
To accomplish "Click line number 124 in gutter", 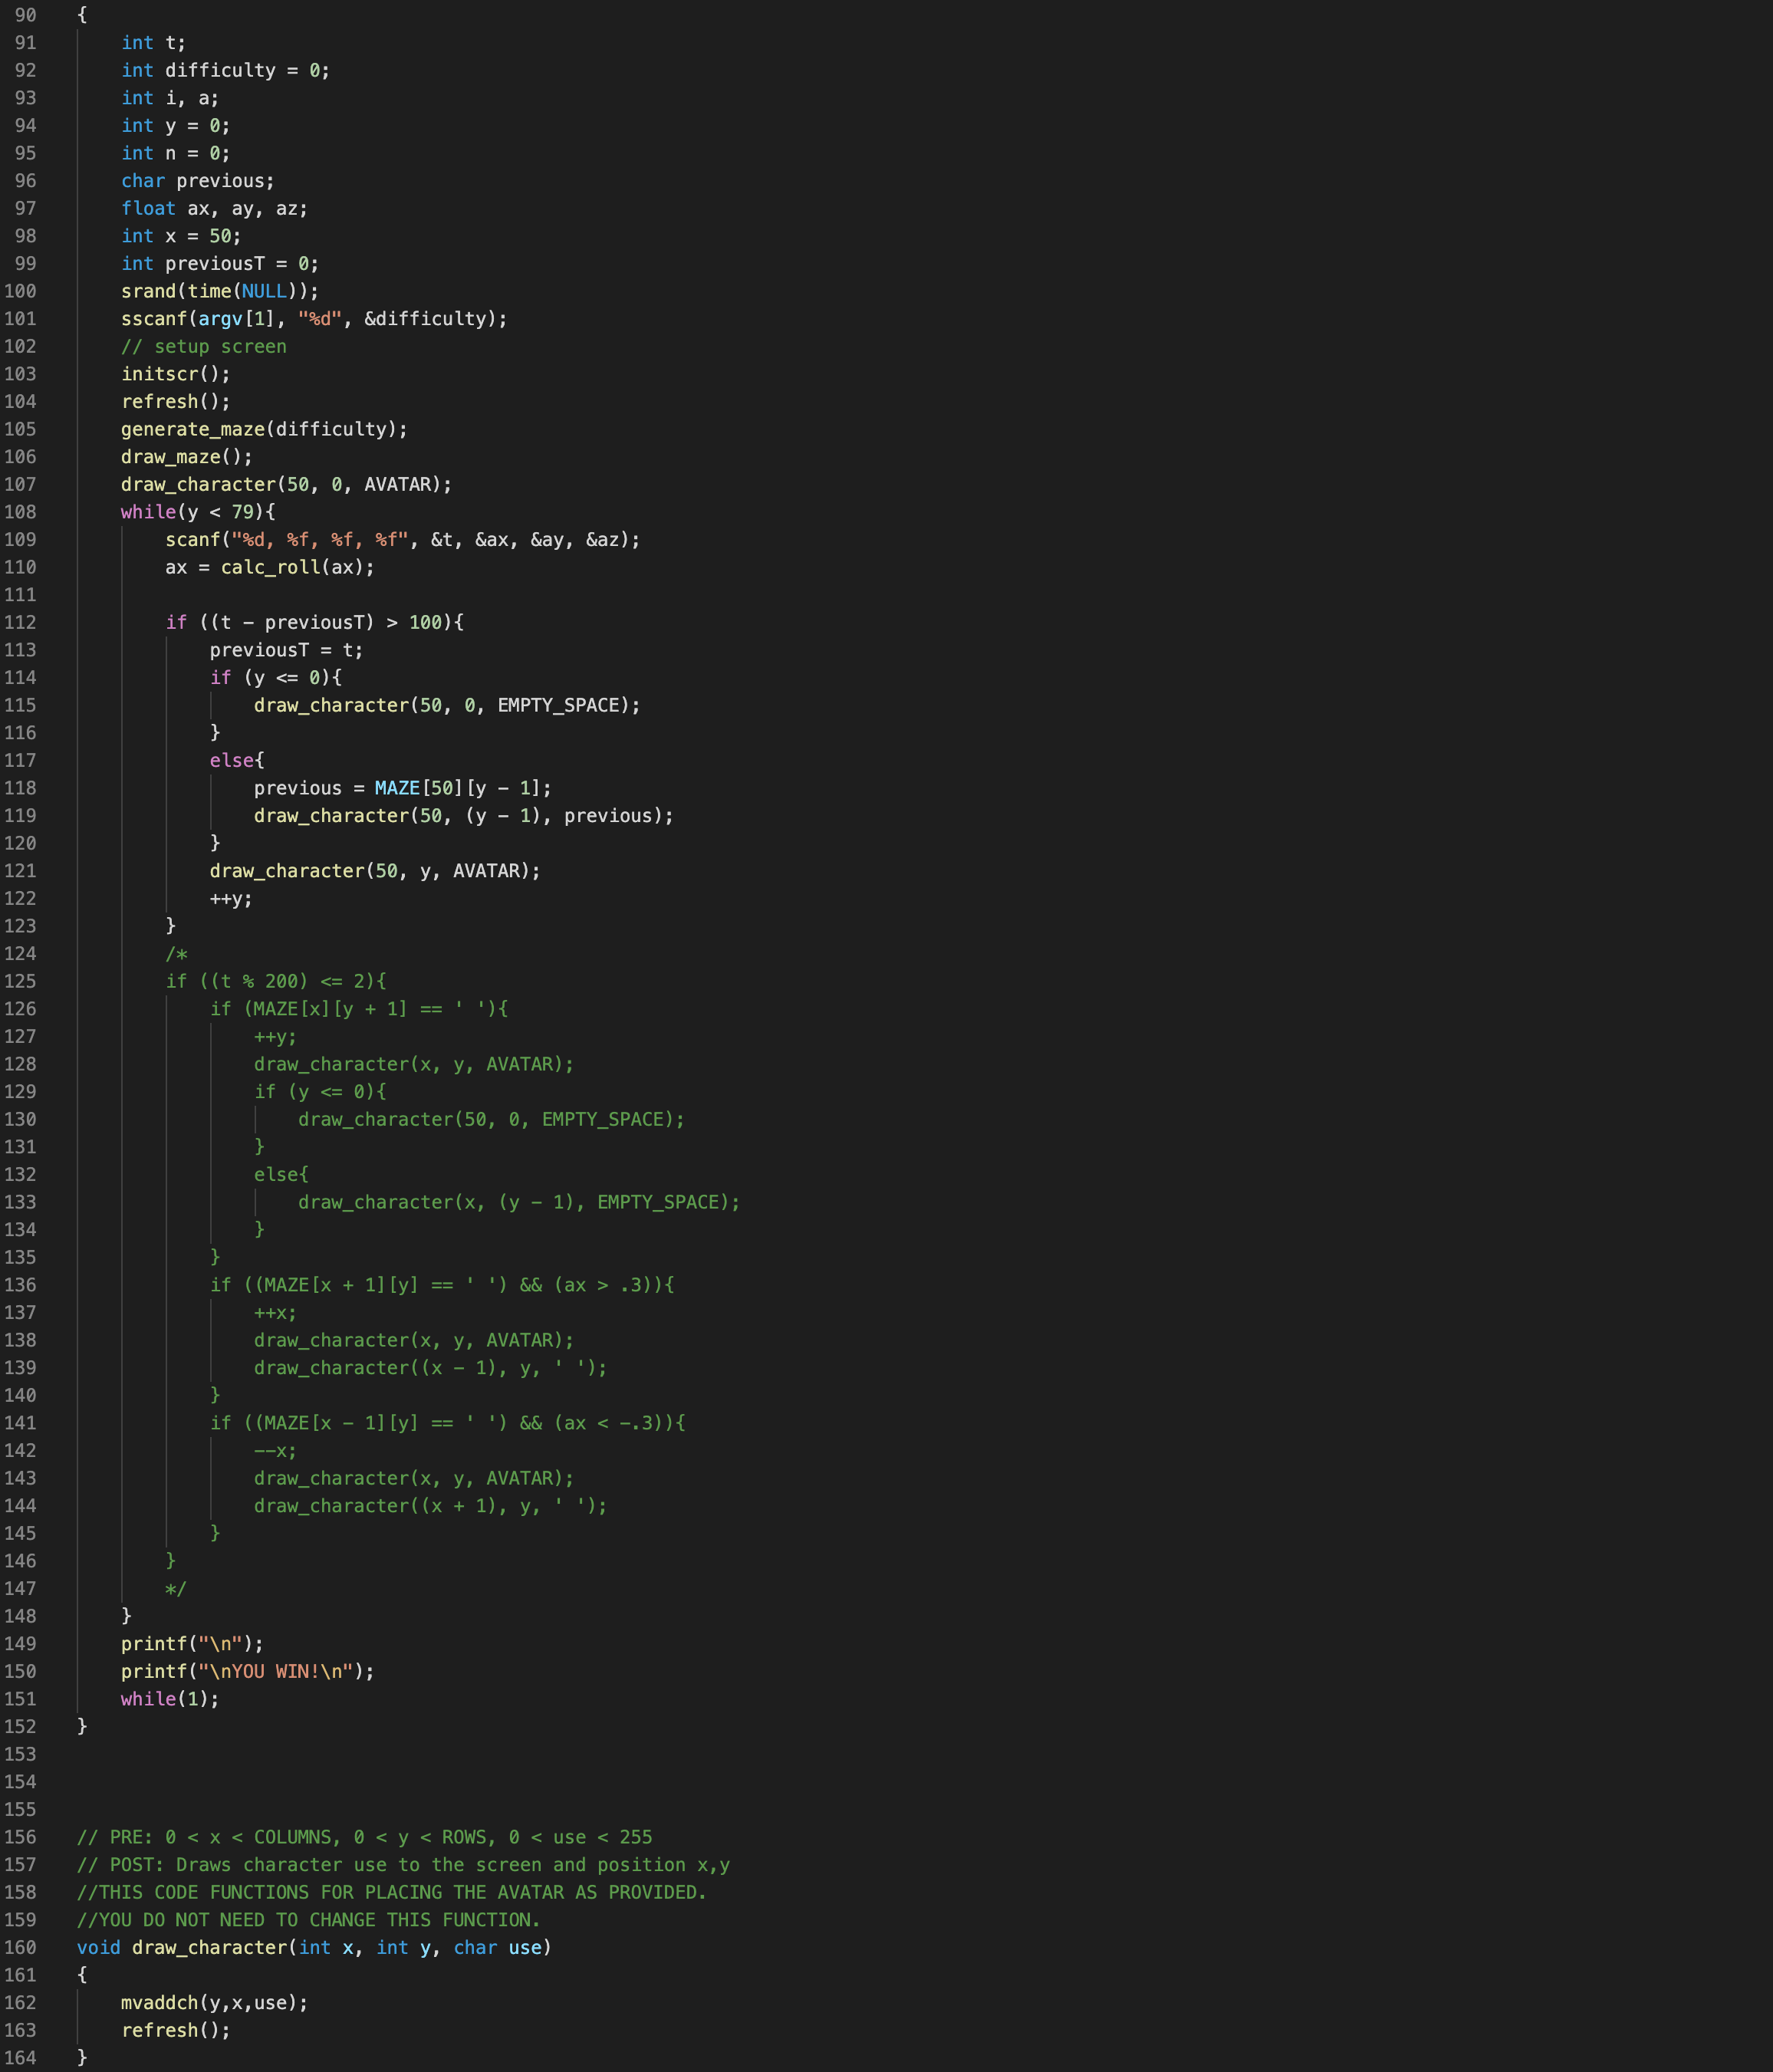I will (20, 954).
